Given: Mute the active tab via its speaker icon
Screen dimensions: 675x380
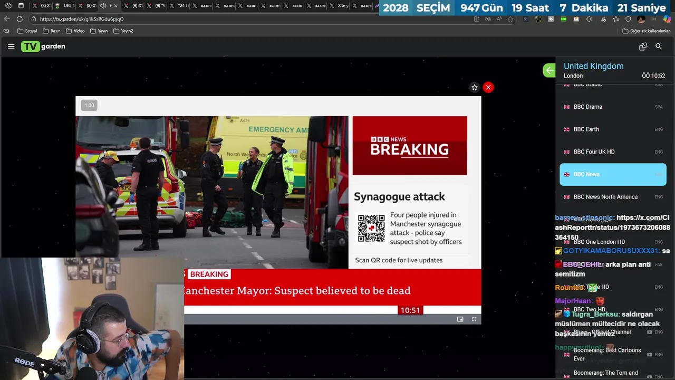Looking at the screenshot, I should 103,6.
